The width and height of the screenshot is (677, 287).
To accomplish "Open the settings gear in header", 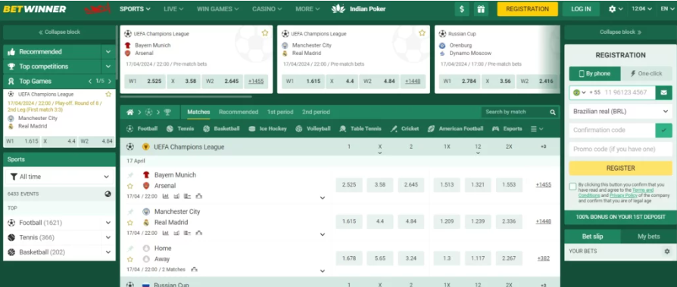I will [612, 9].
